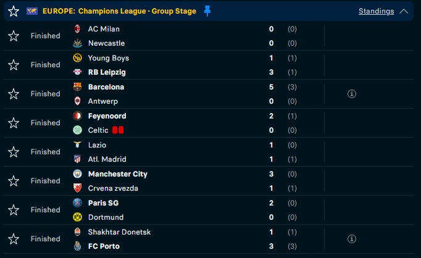
Task: Click the Newcastle club crest
Action: (x=77, y=43)
